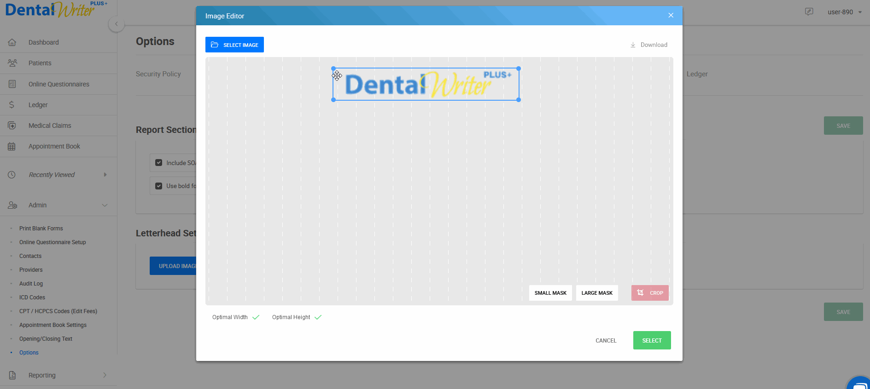Click the Optimal Height checkmark indicator
The image size is (870, 389).
click(318, 317)
